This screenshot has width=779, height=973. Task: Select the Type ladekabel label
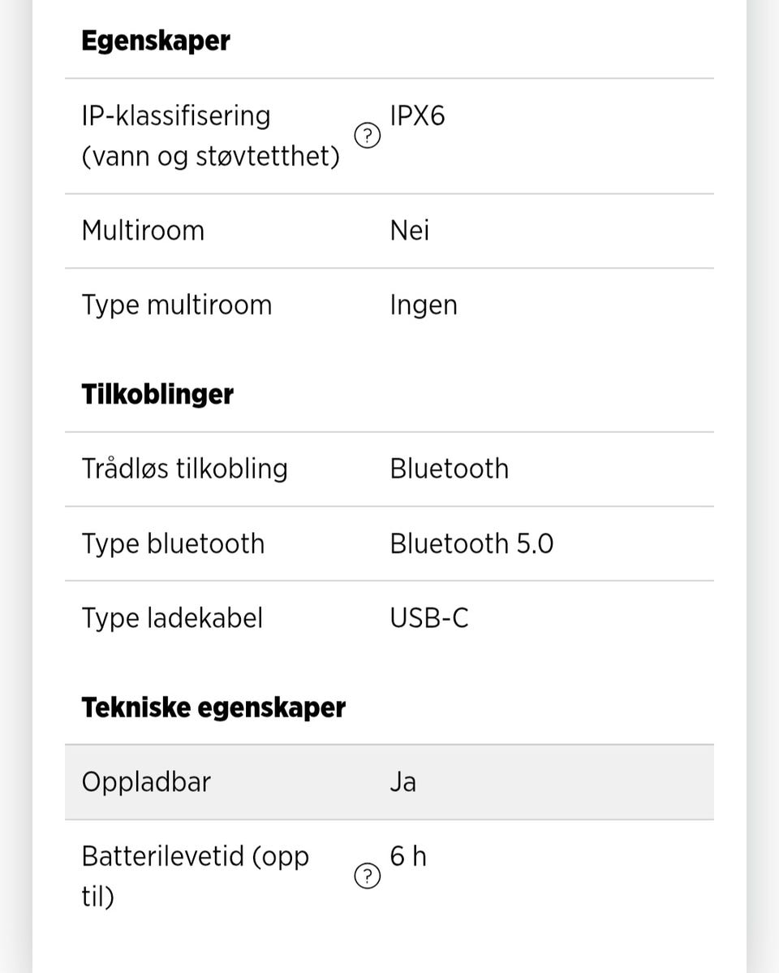[x=172, y=618]
